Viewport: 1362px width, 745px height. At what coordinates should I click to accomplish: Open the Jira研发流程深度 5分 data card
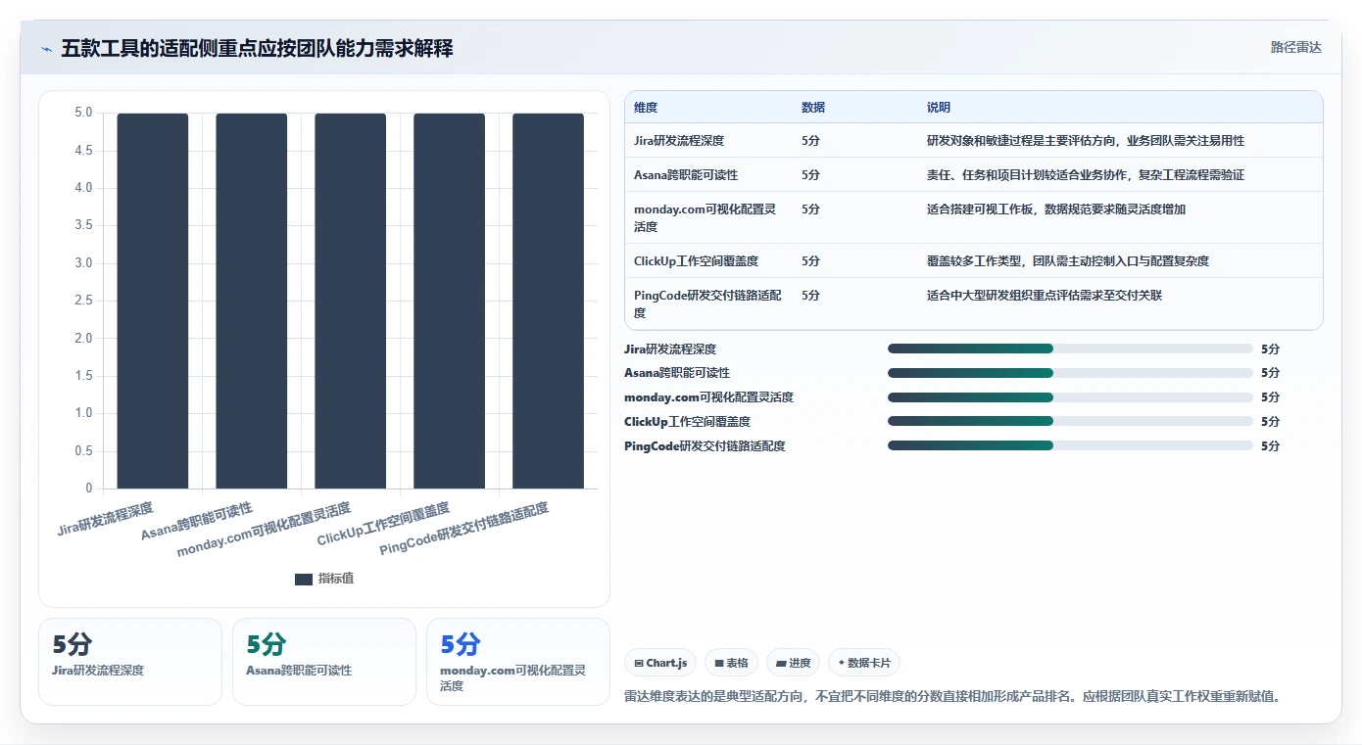coord(130,662)
